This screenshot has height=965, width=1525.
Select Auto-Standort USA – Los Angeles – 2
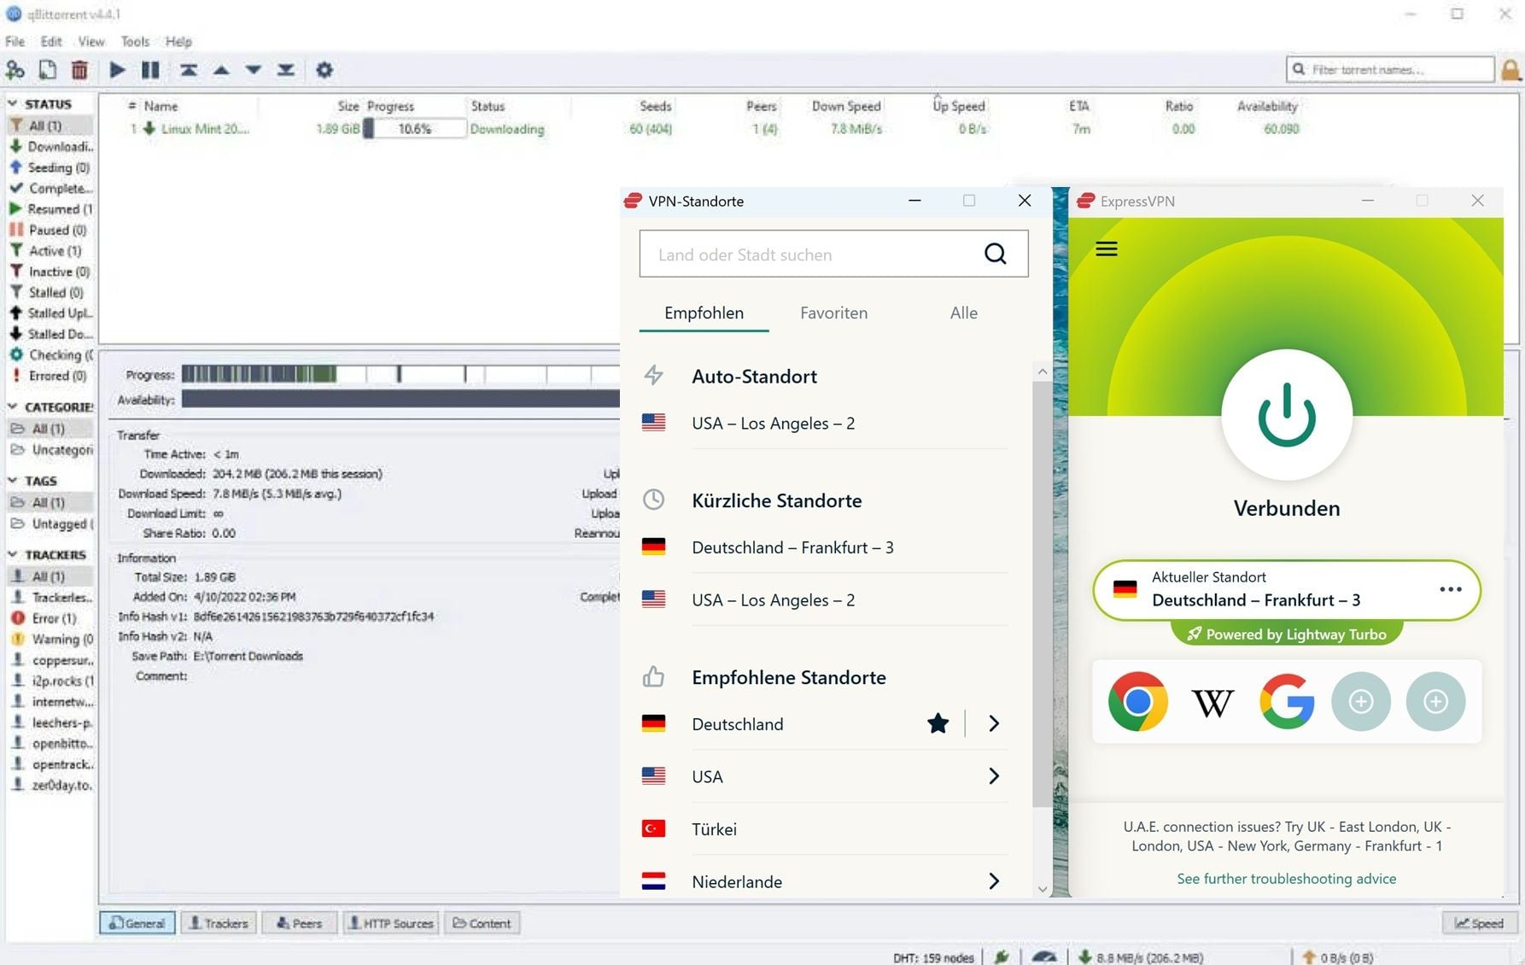pos(824,424)
